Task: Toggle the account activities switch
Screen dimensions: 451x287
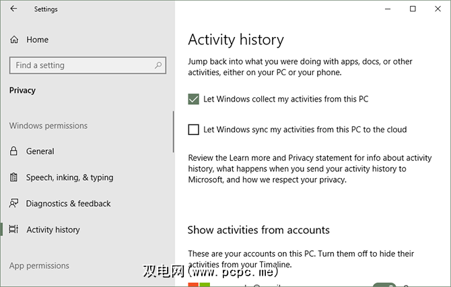Action: click(384, 284)
